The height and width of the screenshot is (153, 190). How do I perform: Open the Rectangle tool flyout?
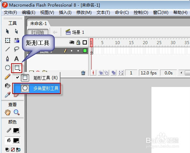coord(17,68)
